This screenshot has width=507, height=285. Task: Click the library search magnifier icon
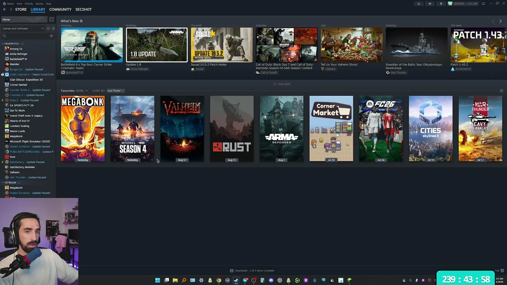click(x=4, y=36)
